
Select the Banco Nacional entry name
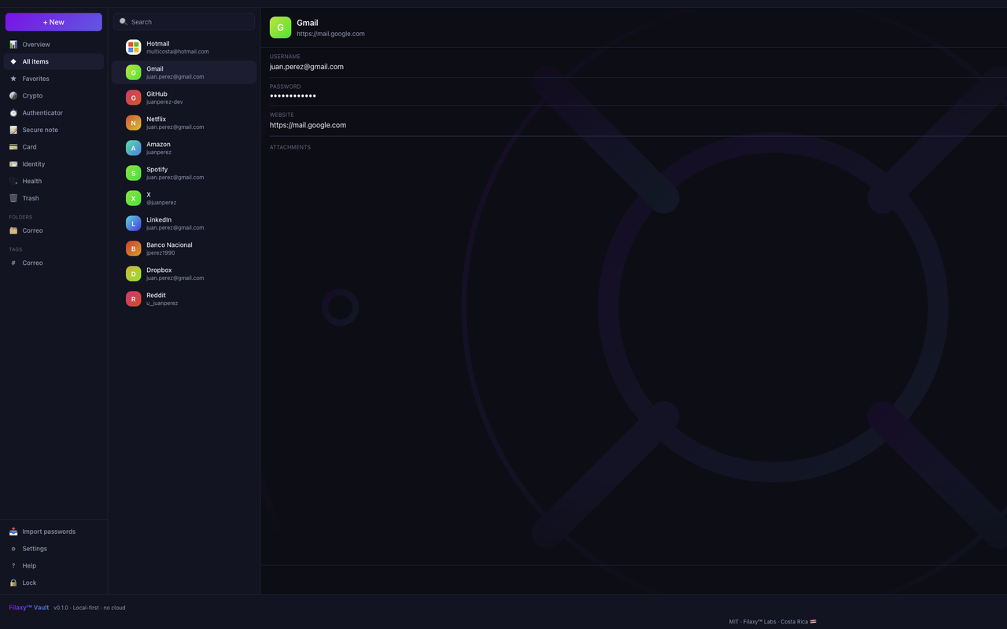pyautogui.click(x=169, y=245)
